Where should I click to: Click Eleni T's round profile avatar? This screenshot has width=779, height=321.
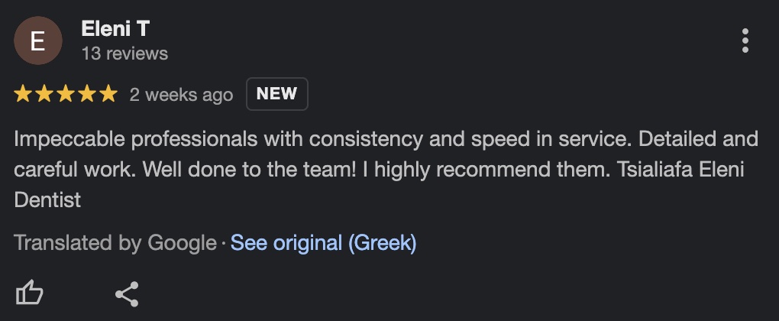pyautogui.click(x=37, y=41)
